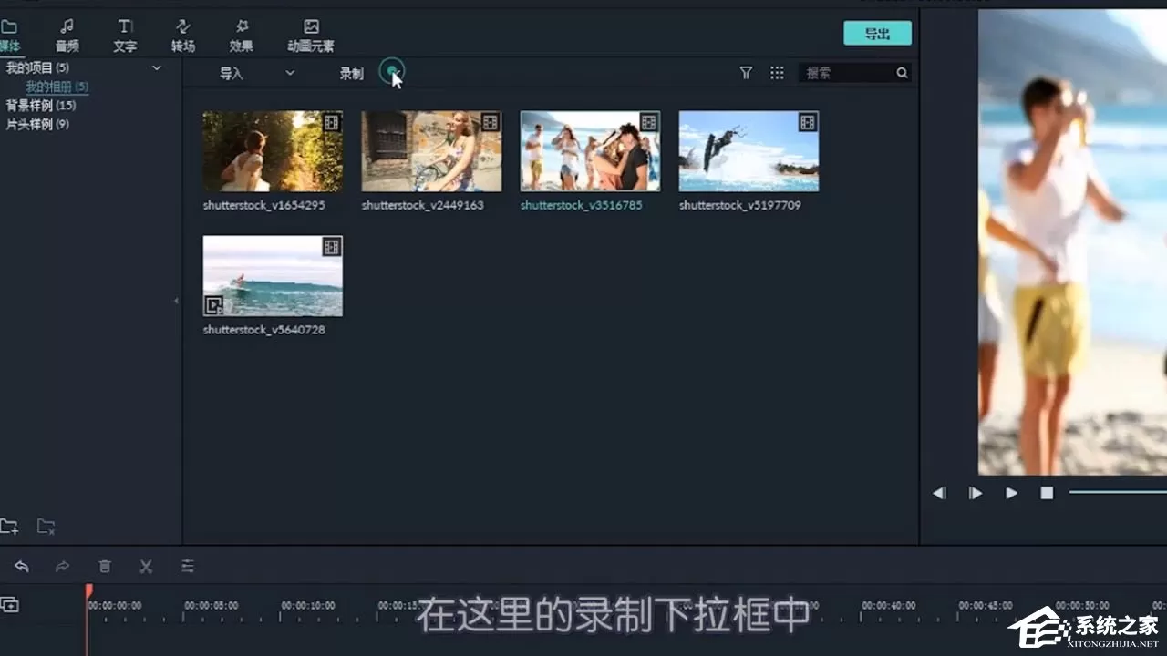
Task: Select clip thumbnail shutterstock_v3516785
Action: [x=590, y=151]
